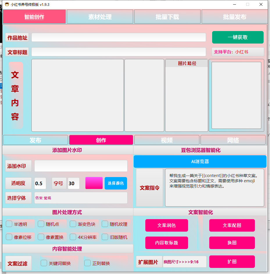Click the 选择字体 button
The width and height of the screenshot is (270, 274).
tap(18, 198)
